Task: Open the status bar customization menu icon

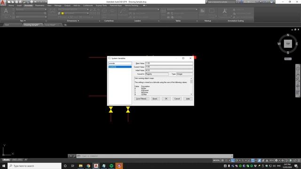Action: tap(299, 161)
